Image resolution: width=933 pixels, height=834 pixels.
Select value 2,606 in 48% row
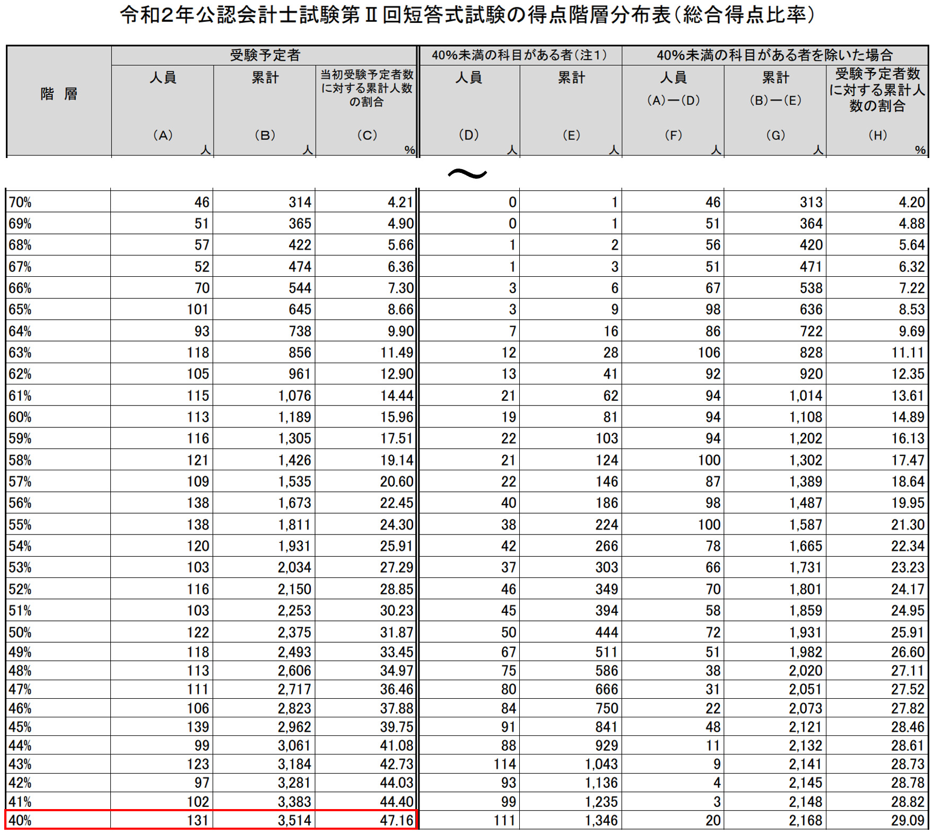click(x=295, y=671)
